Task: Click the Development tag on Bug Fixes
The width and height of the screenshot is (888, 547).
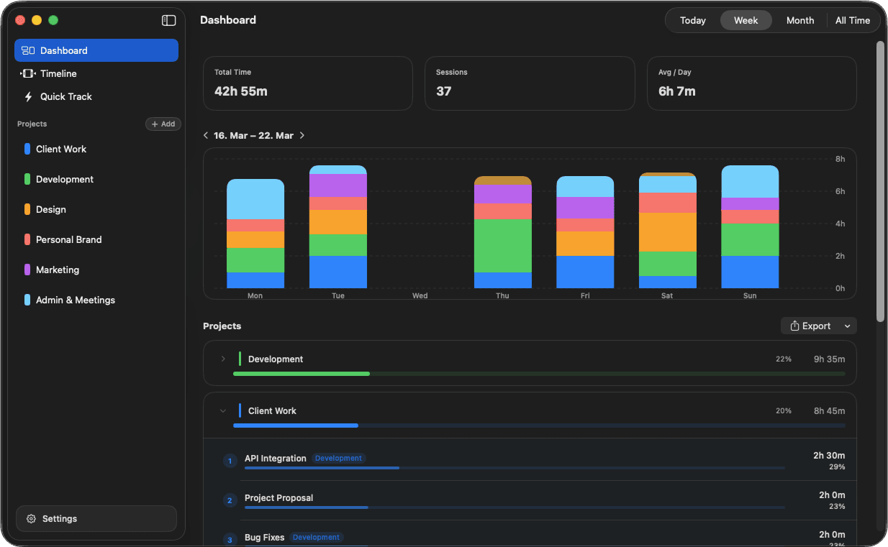Action: click(317, 537)
